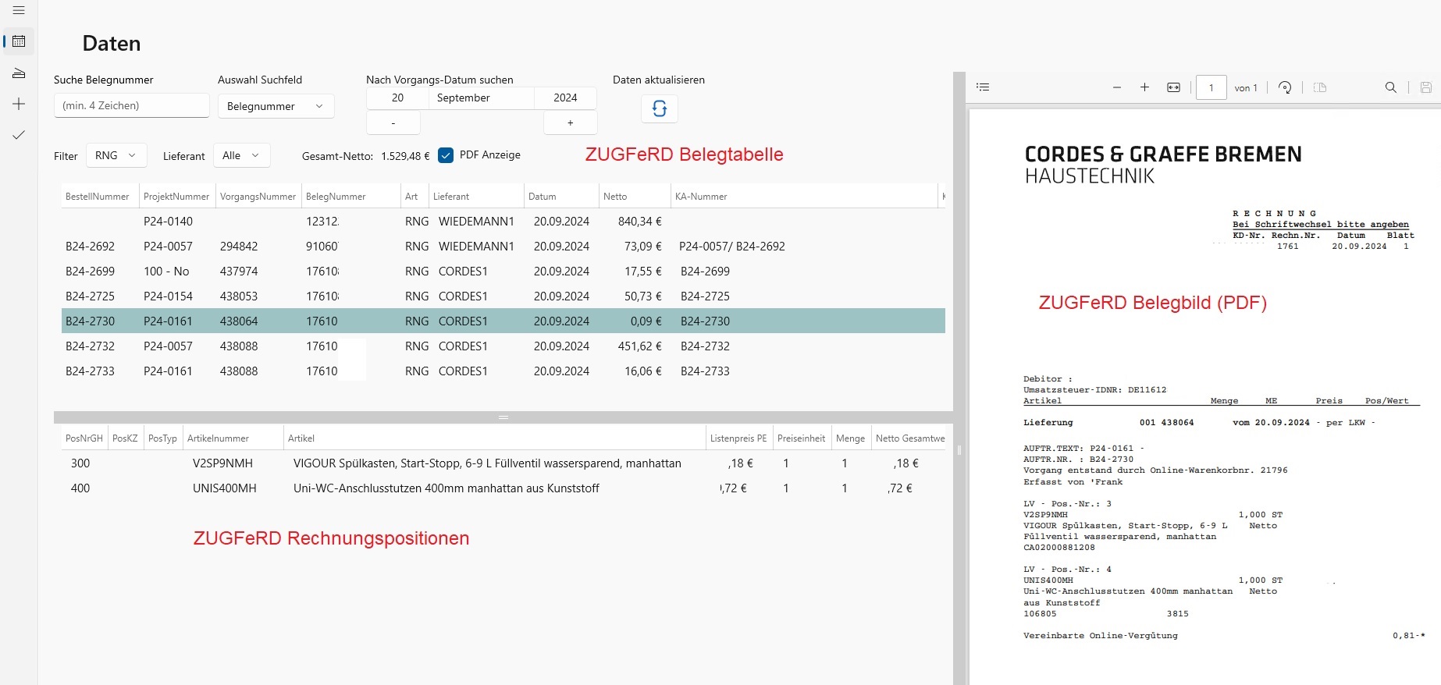Toggle PDF table of contents icon
This screenshot has height=685, width=1441.
984,87
